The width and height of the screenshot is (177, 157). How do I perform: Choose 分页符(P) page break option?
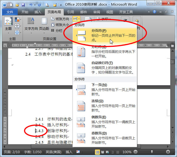[105, 36]
